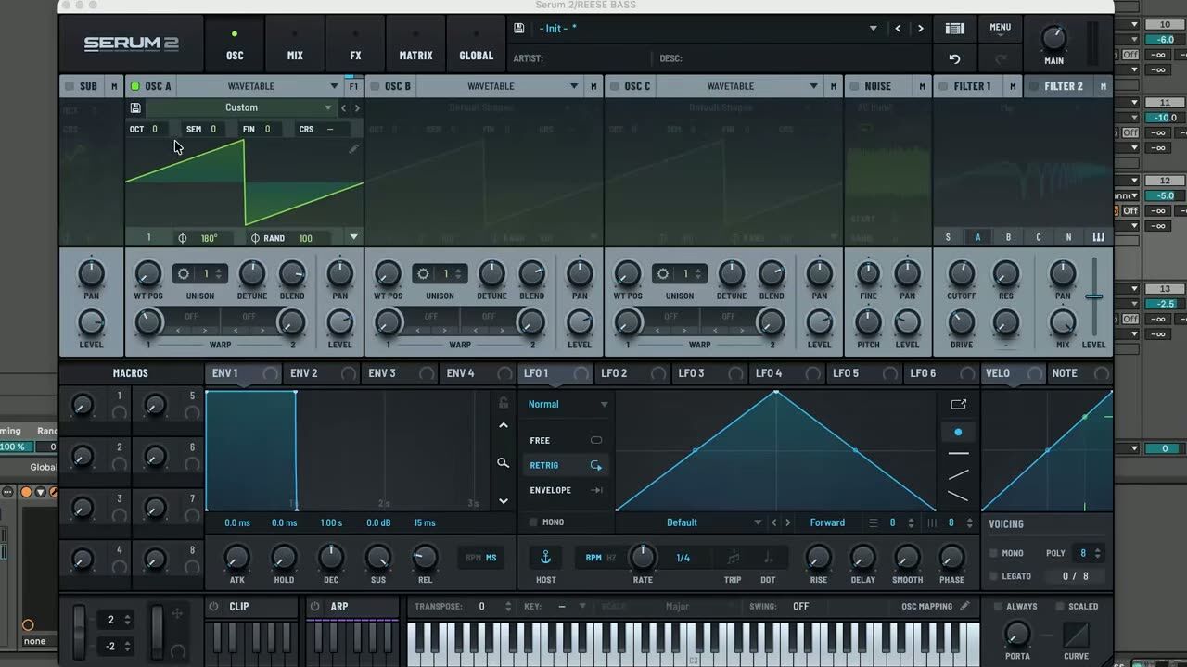Image resolution: width=1187 pixels, height=667 pixels.
Task: Click the redo arrow below MENU
Action: tap(1001, 58)
